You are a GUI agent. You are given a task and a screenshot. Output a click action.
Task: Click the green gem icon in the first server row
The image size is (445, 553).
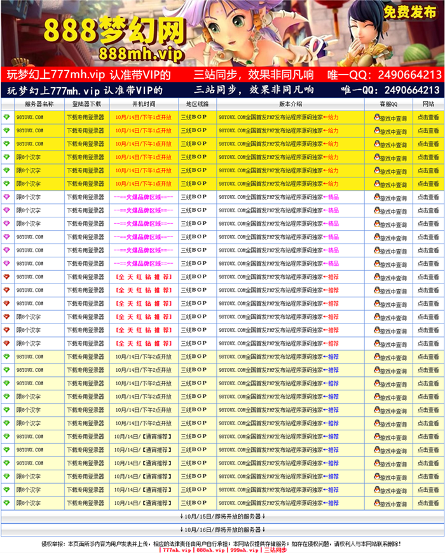pos(6,118)
